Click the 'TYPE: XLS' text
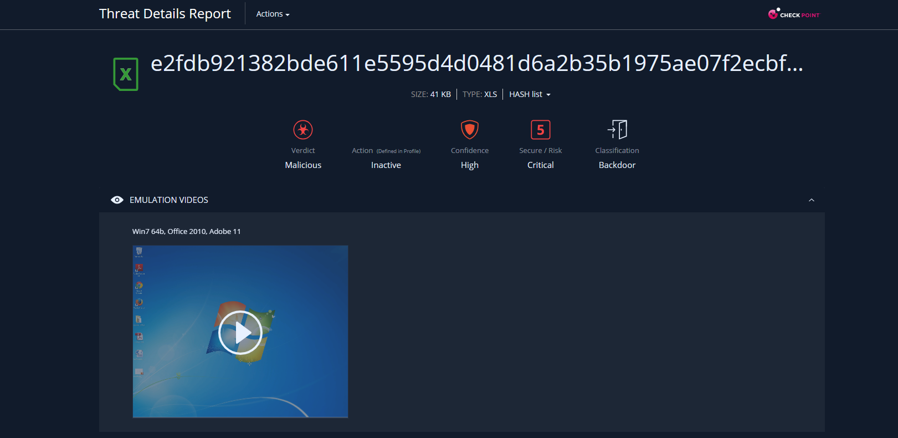898x438 pixels. coord(480,94)
